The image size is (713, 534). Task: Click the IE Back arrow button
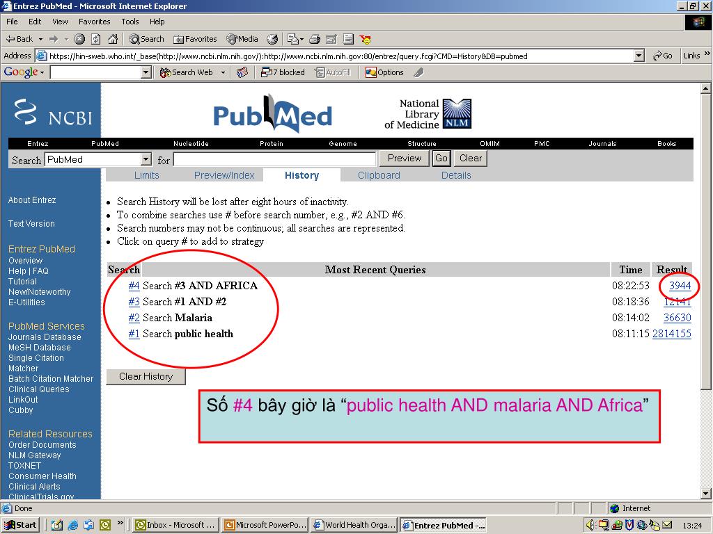pyautogui.click(x=19, y=39)
